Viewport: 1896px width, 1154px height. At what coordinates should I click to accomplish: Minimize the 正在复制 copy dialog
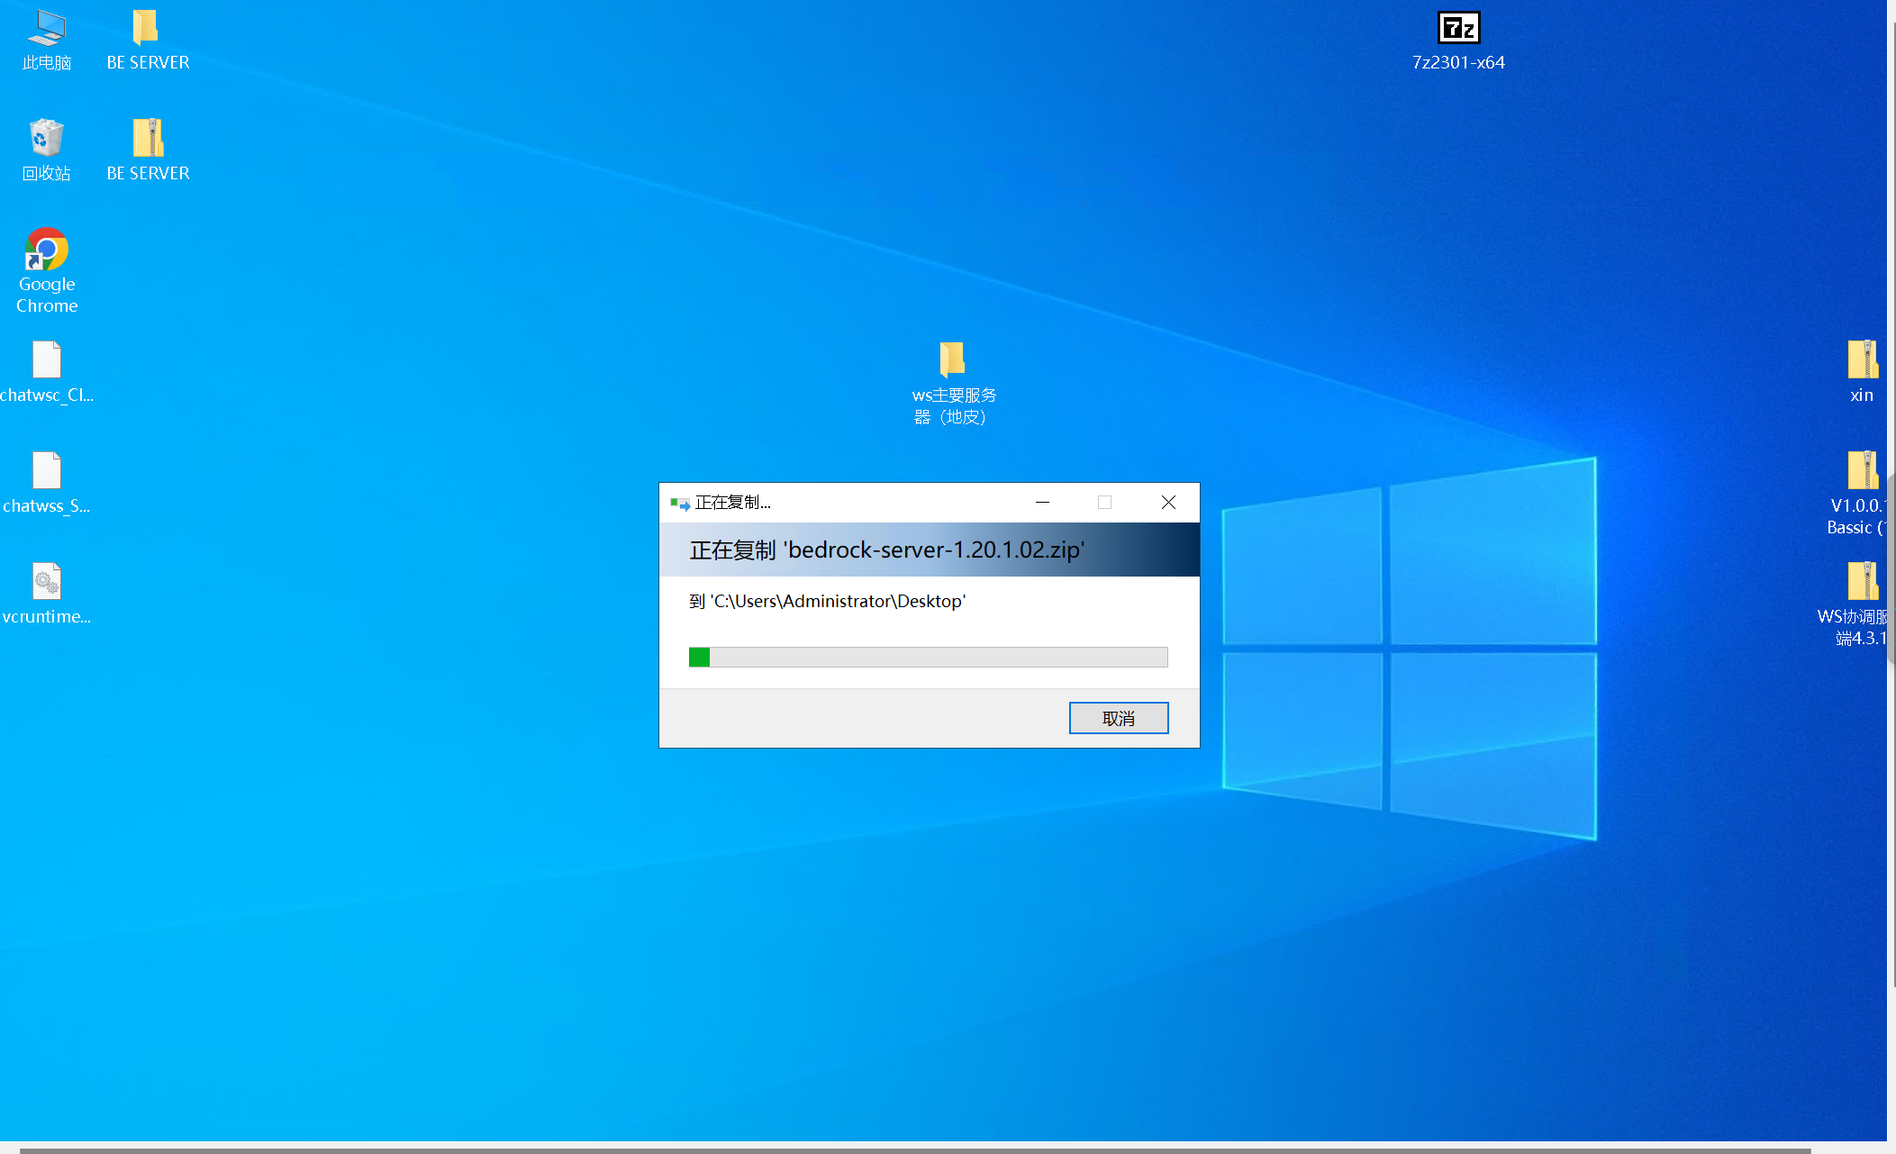point(1042,503)
